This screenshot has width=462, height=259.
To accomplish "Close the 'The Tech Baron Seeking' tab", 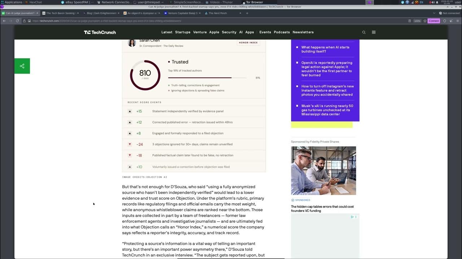I will tap(78, 13).
